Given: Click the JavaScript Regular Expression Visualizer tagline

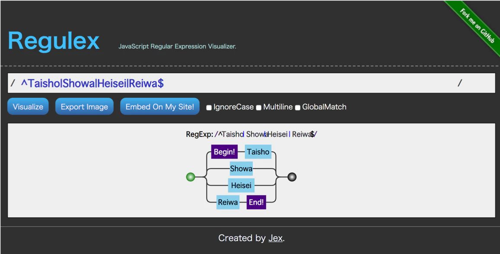Looking at the screenshot, I should pyautogui.click(x=177, y=47).
